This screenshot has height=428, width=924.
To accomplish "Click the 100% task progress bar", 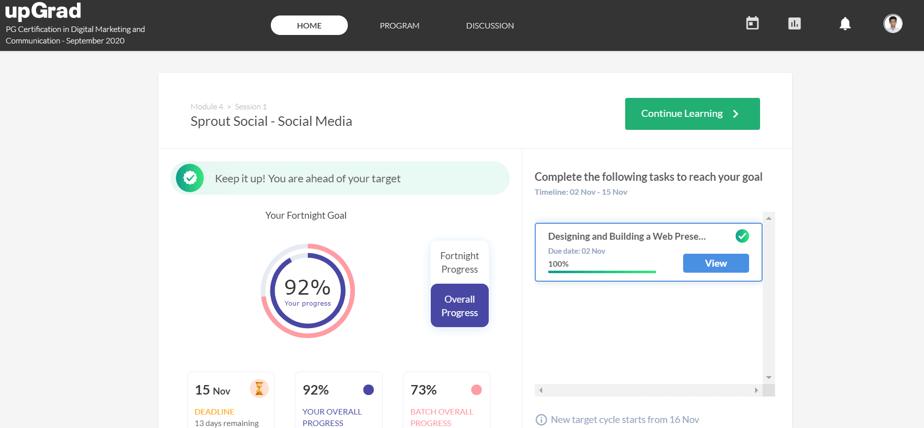I will pos(602,272).
